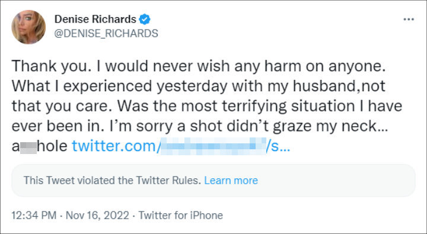Click the word "yesterday" in the tweet body
Image resolution: width=427 pixels, height=234 pixels.
pos(192,86)
